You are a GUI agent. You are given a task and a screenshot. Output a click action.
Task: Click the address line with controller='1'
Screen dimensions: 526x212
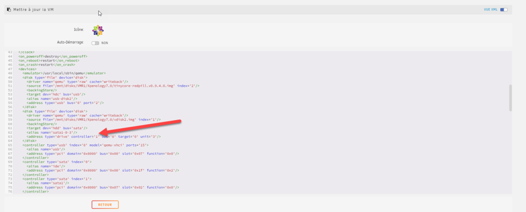point(94,136)
